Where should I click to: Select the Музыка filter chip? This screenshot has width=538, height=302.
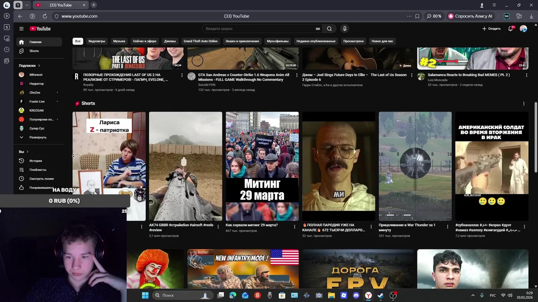tap(119, 41)
